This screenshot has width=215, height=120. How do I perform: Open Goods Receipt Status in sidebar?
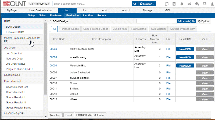[18, 108]
